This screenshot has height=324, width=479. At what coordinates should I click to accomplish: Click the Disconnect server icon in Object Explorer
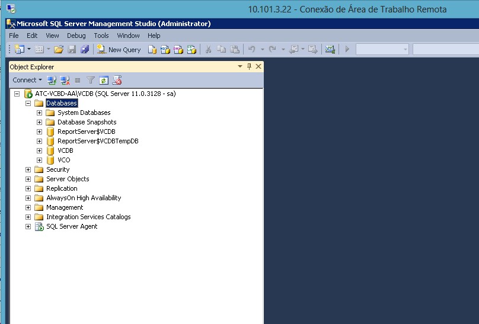click(65, 80)
